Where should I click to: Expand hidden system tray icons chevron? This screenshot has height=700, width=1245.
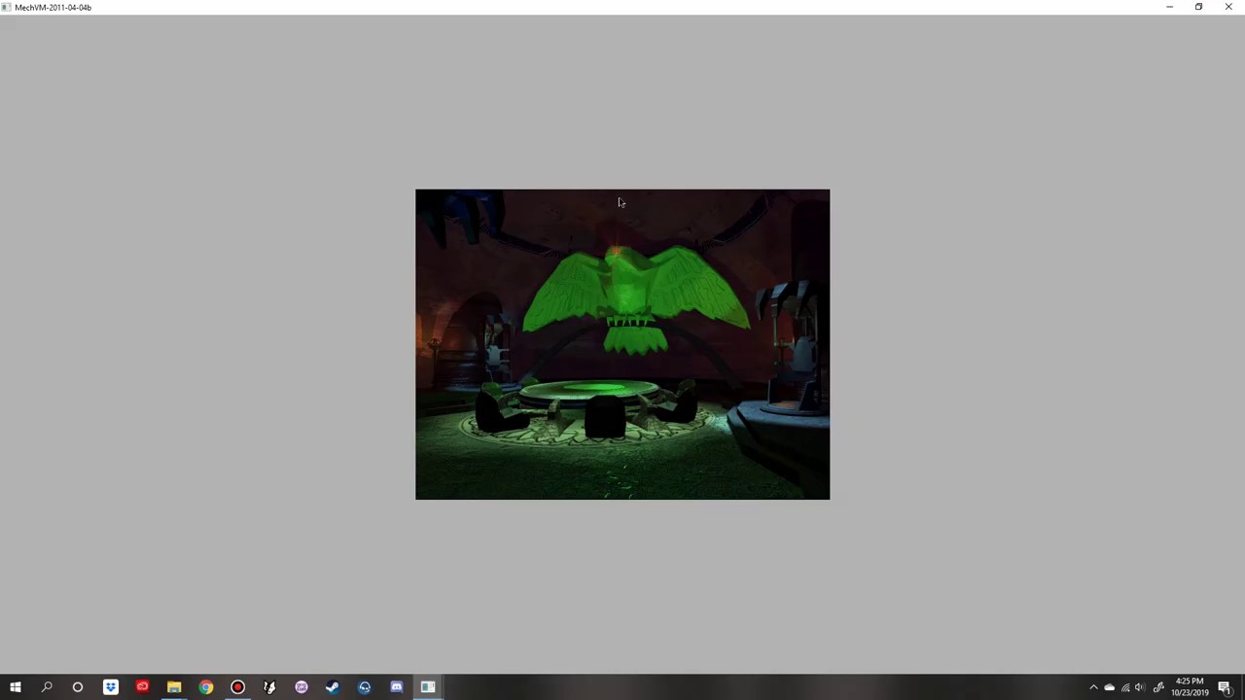click(1093, 687)
